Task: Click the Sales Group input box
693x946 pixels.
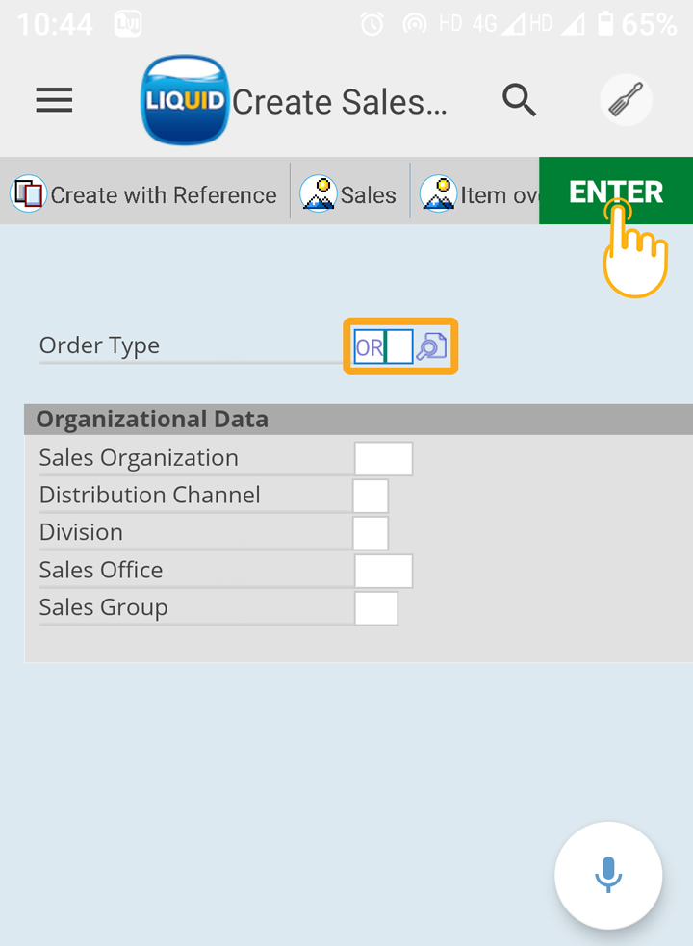Action: [x=376, y=608]
